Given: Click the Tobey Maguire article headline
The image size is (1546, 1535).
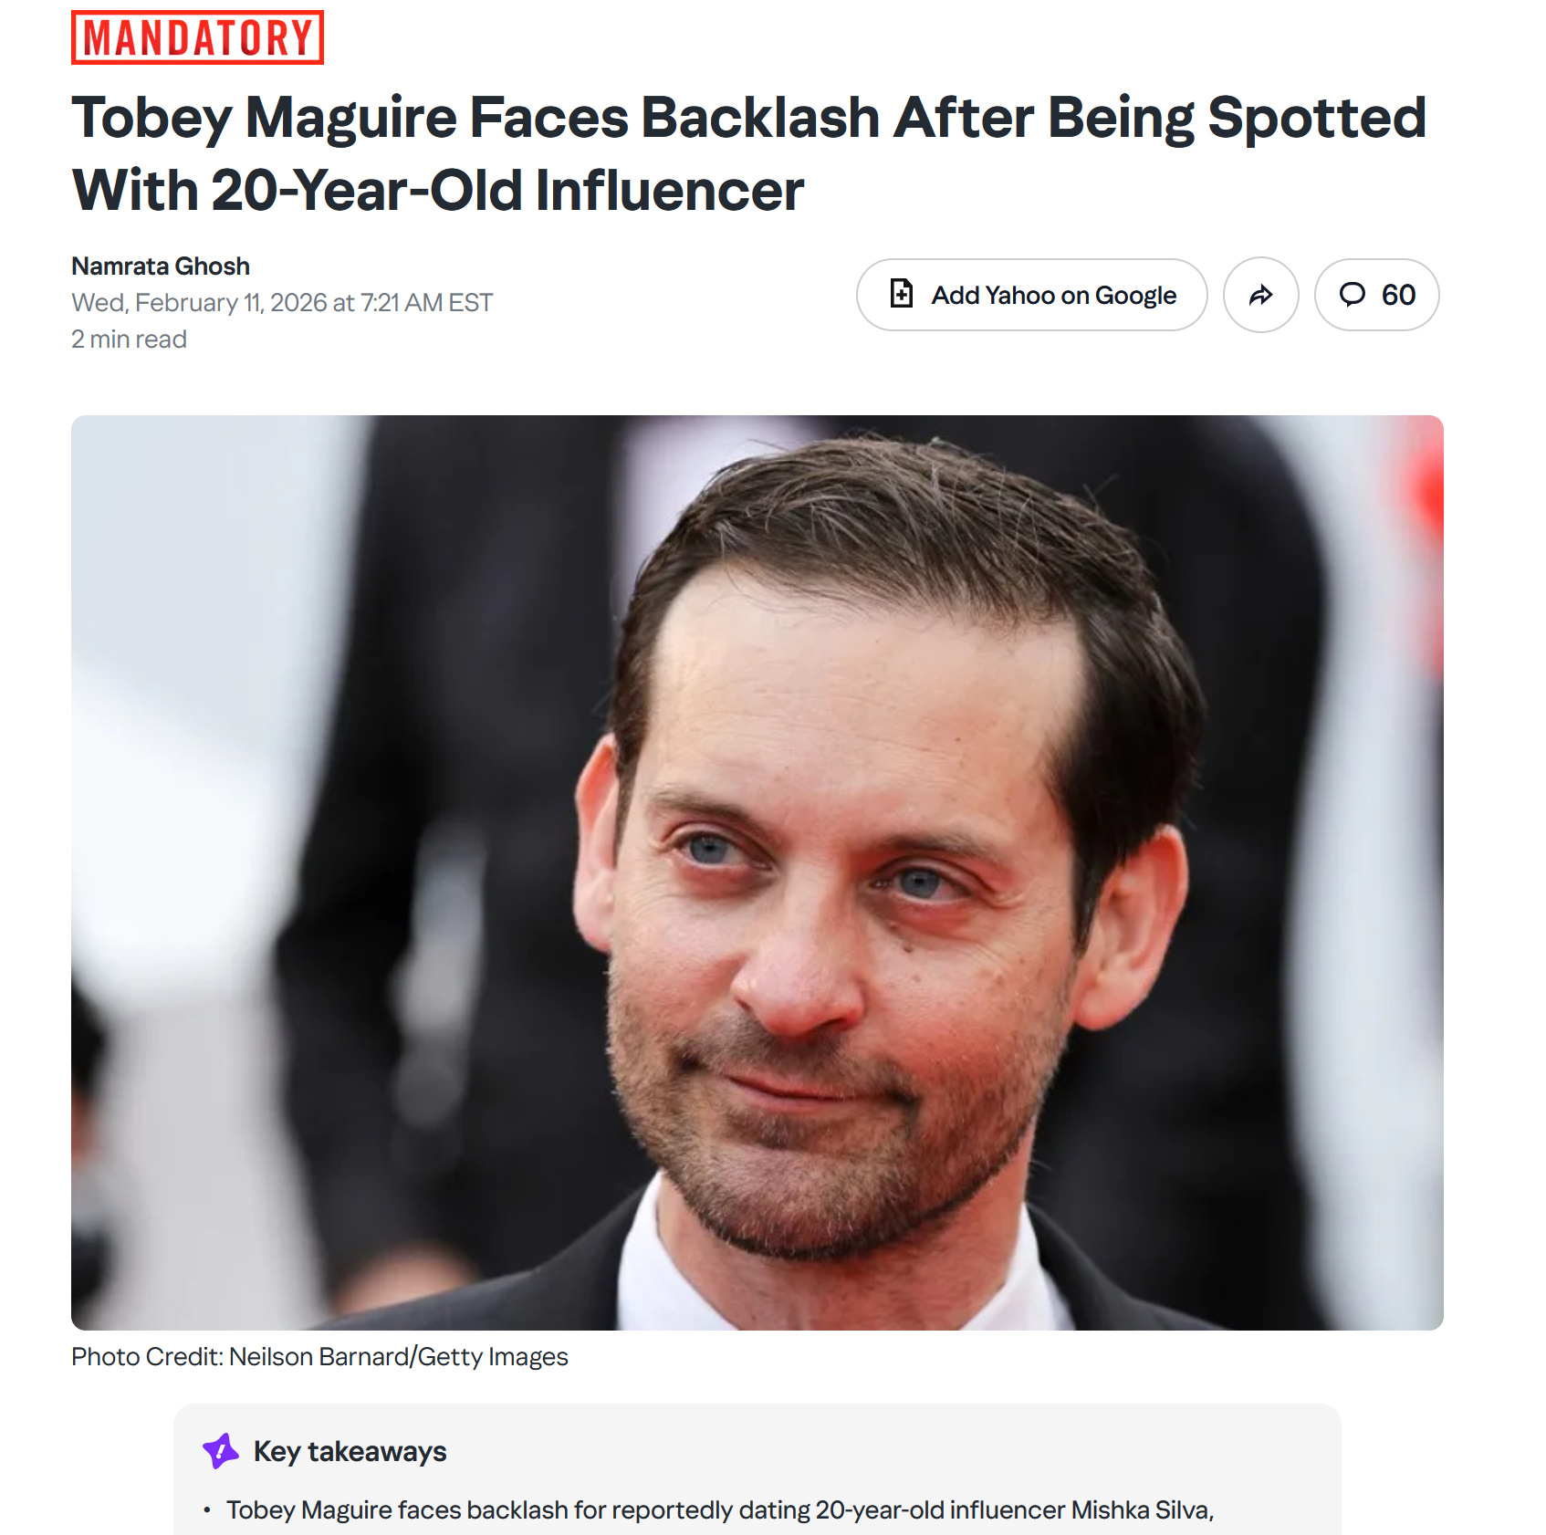Looking at the screenshot, I should tap(748, 153).
